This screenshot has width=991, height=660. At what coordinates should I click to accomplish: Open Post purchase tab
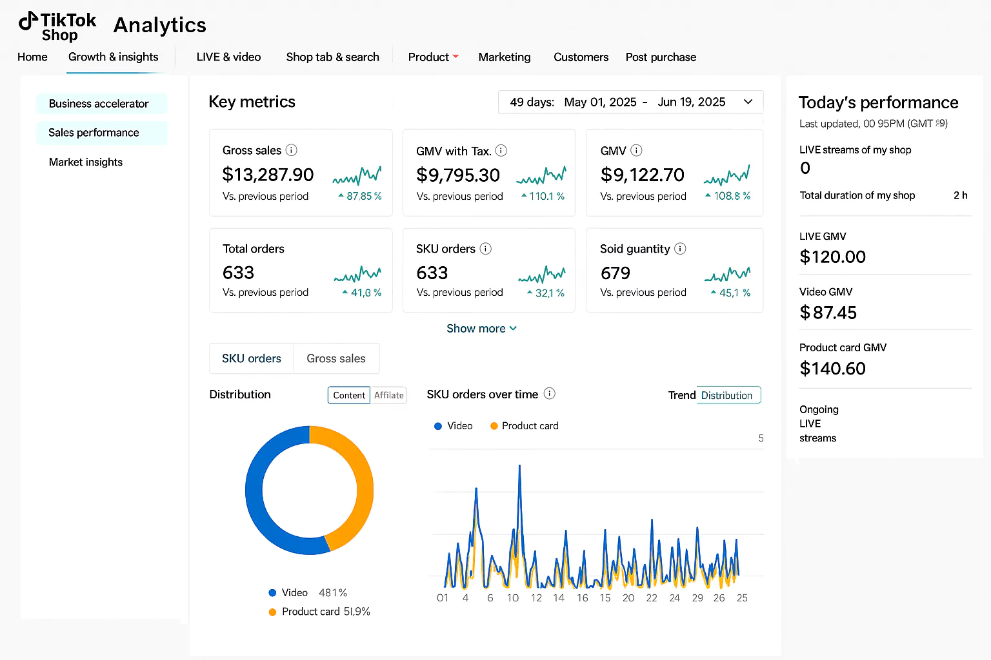[661, 57]
